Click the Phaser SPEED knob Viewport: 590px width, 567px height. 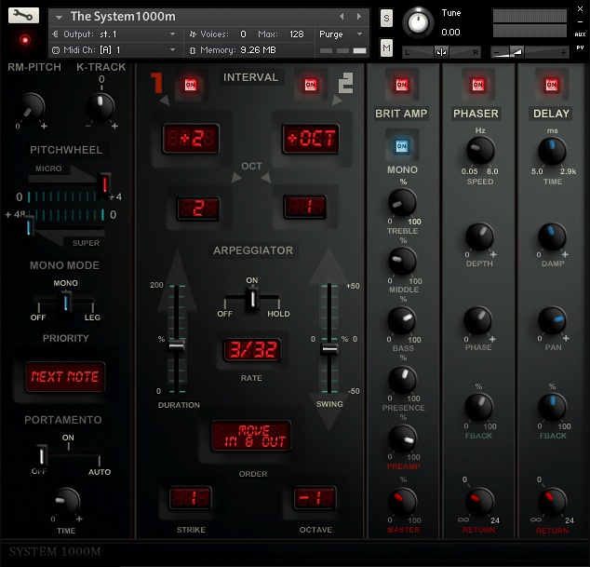click(x=480, y=151)
